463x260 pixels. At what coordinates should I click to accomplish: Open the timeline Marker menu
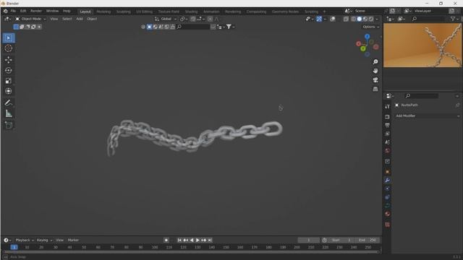click(x=73, y=240)
